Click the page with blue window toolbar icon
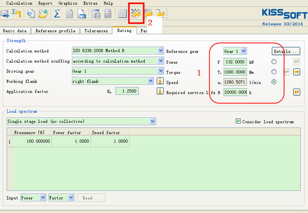 (x=82, y=14)
